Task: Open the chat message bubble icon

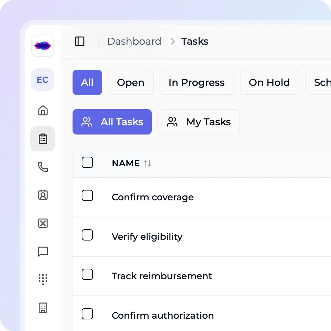Action: pyautogui.click(x=43, y=251)
